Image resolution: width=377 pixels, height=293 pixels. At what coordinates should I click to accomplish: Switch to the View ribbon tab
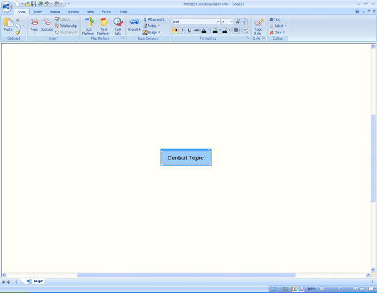point(90,11)
